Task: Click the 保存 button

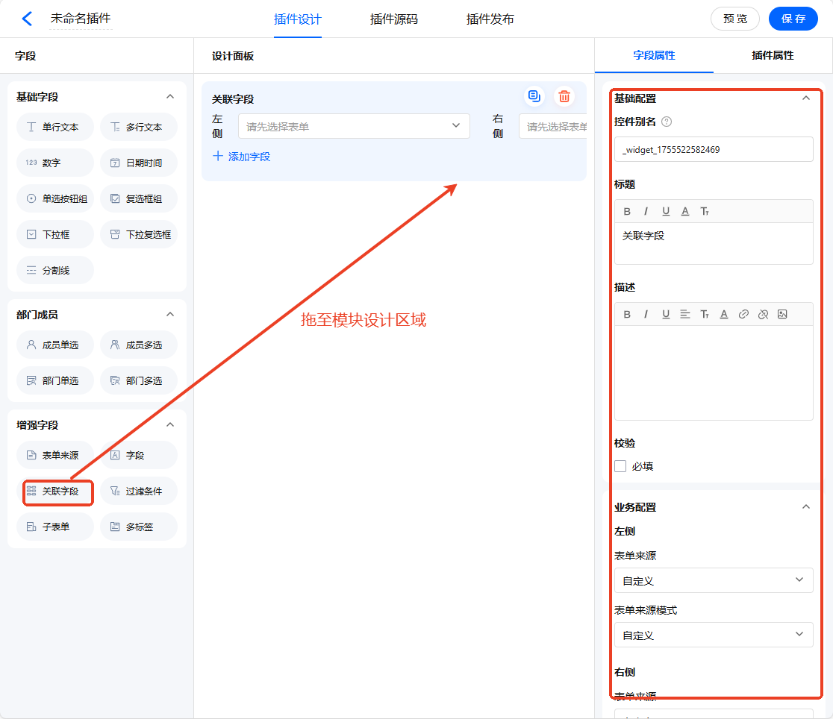Action: [x=793, y=19]
